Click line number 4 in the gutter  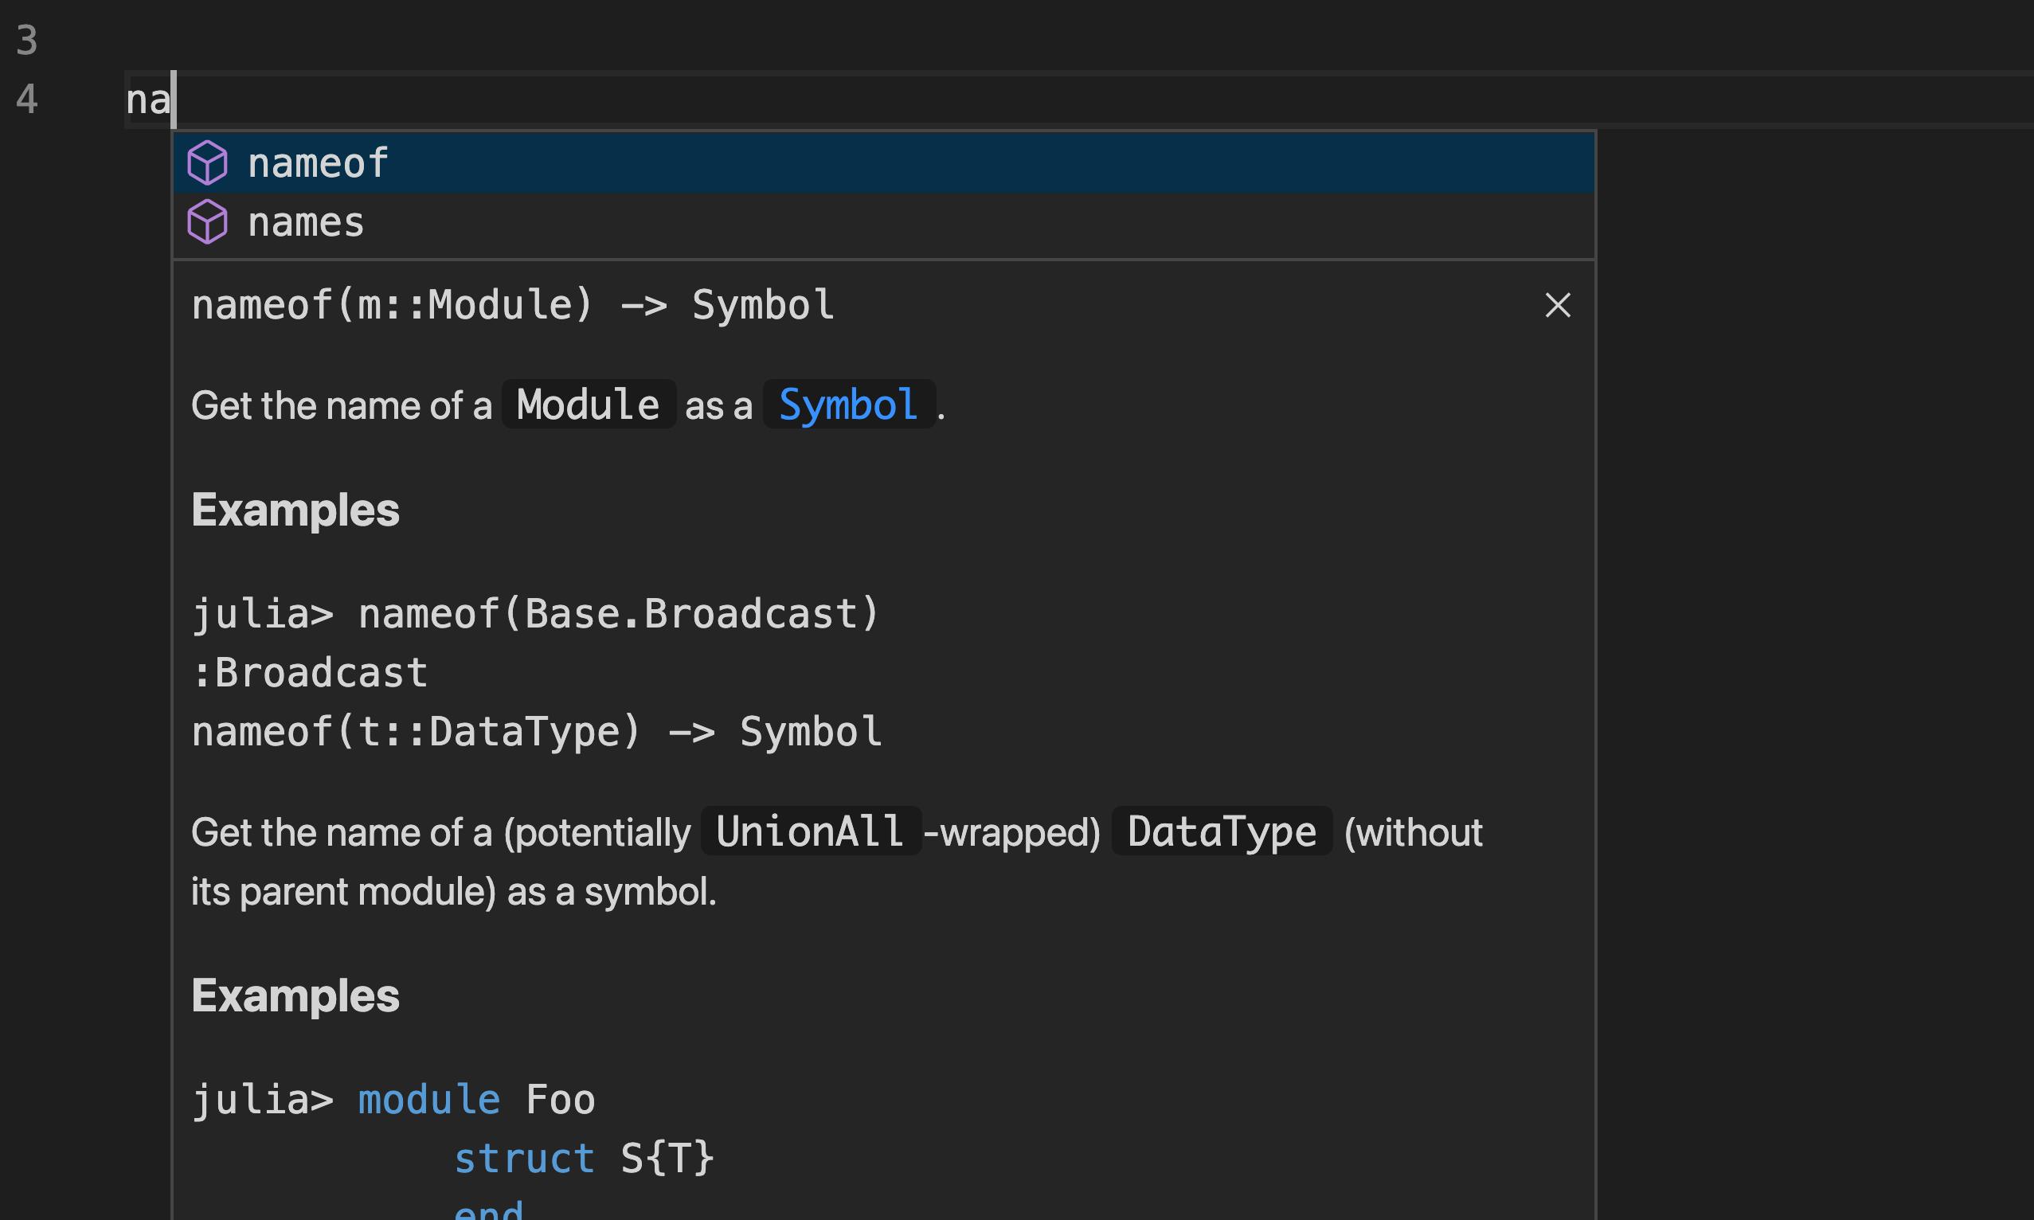(x=25, y=99)
